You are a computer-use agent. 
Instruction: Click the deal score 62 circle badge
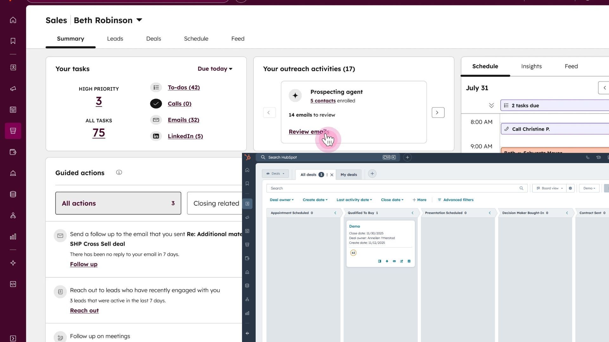click(x=353, y=253)
